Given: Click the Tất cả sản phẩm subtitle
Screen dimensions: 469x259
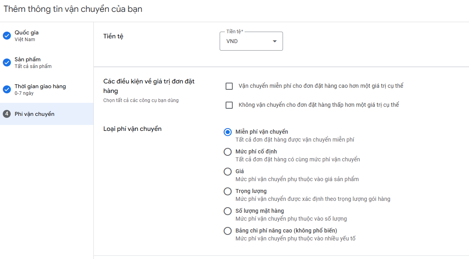Looking at the screenshot, I should tap(33, 66).
